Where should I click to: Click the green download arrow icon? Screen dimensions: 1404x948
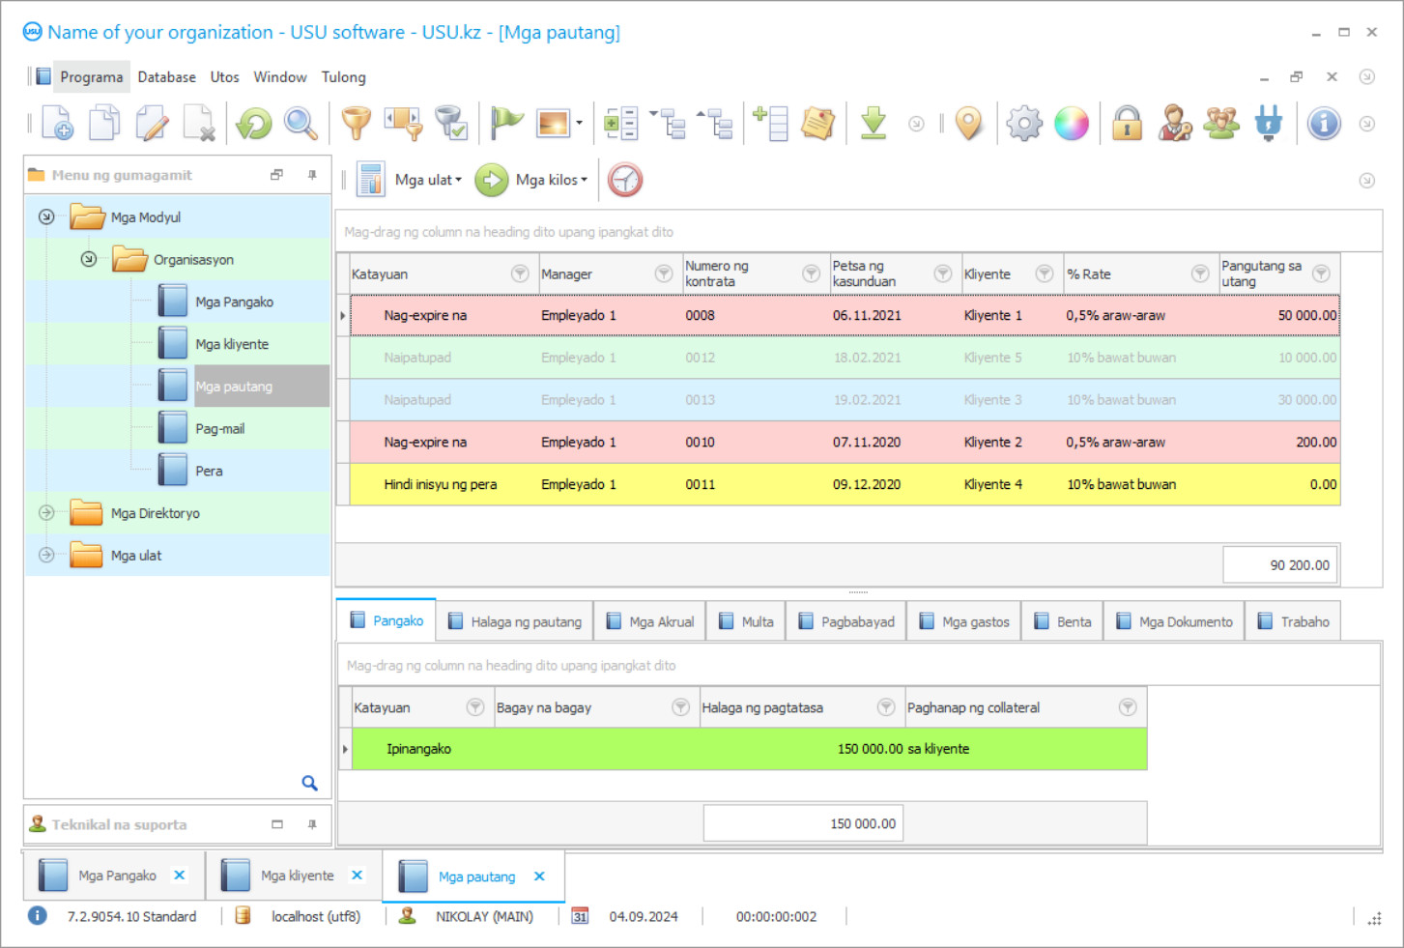click(874, 124)
